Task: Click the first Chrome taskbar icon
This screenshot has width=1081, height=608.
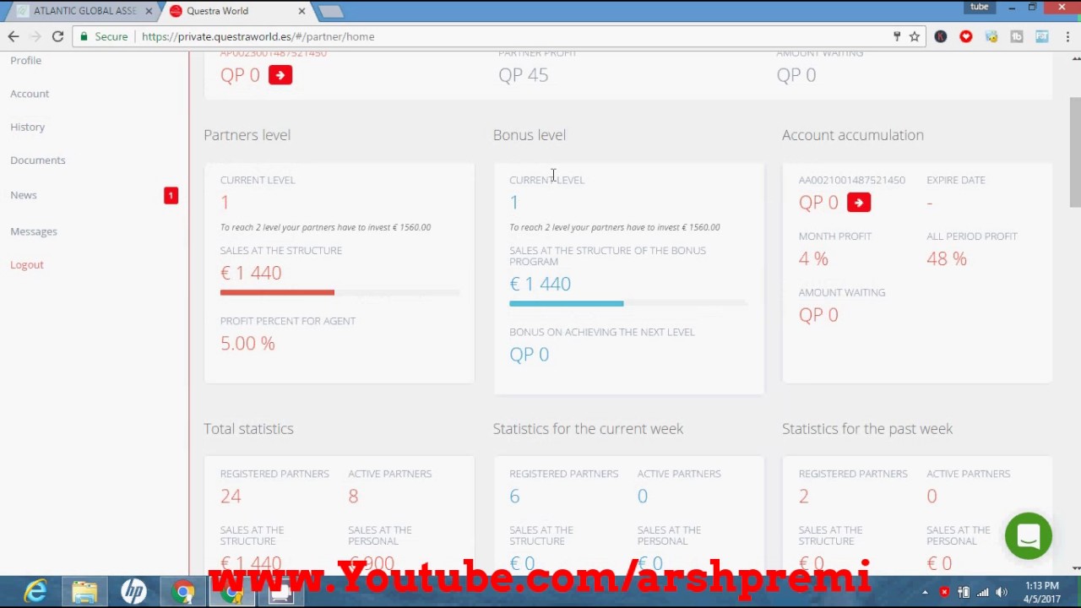Action: [182, 591]
